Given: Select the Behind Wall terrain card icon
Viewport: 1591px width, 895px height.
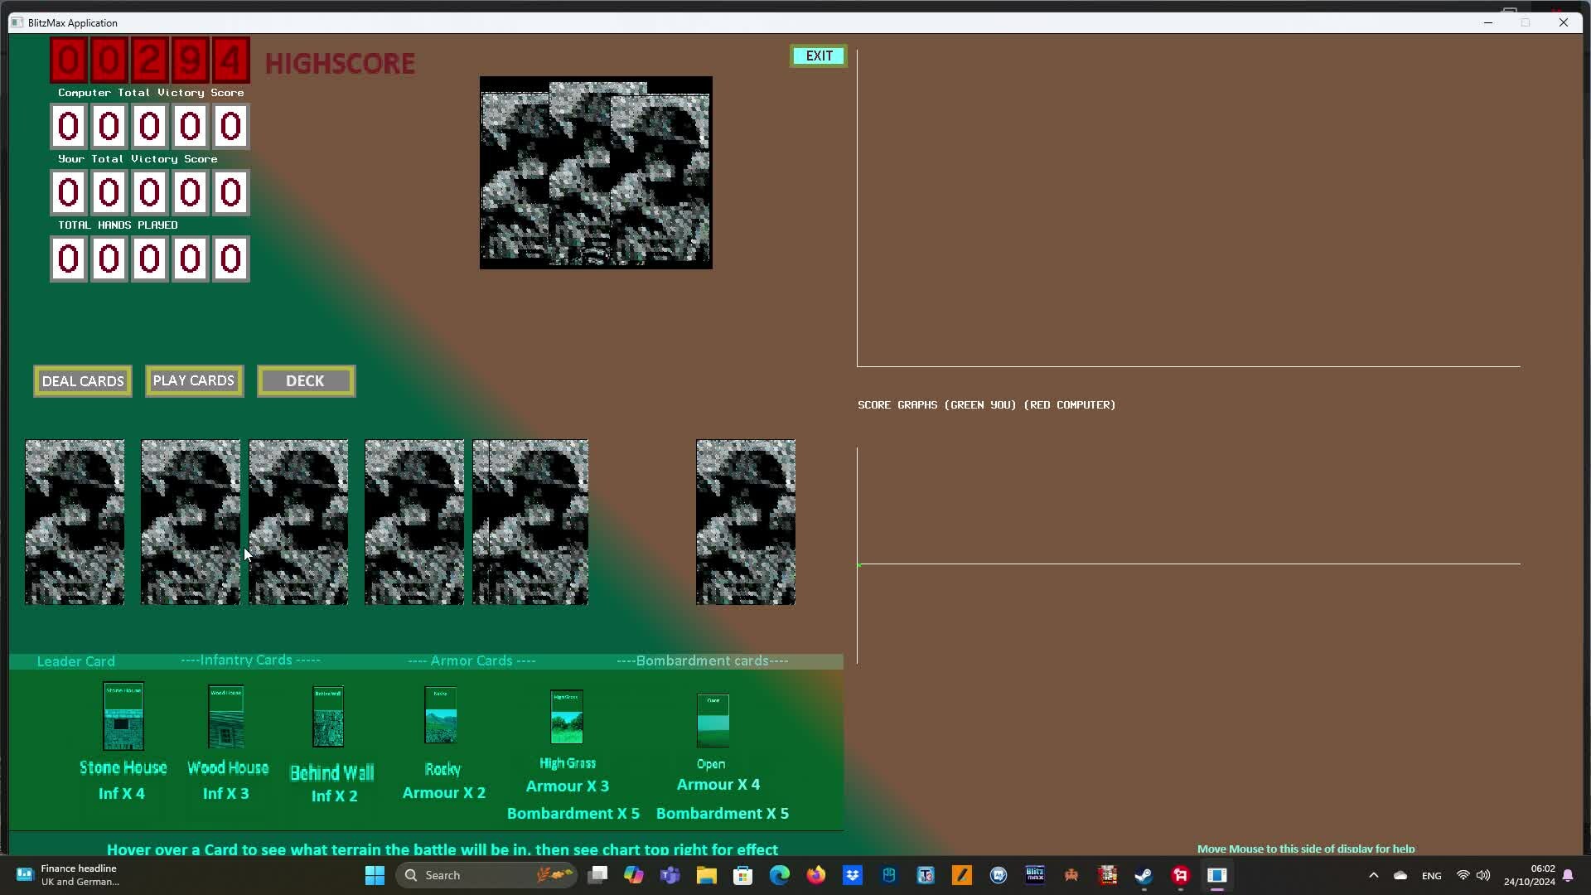Looking at the screenshot, I should tap(328, 717).
